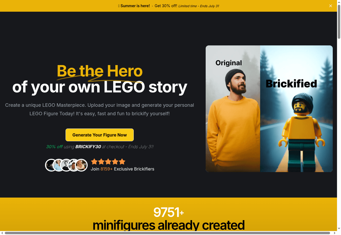The width and height of the screenshot is (341, 235).
Task: Click the Original versus Brickified comparison image
Action: [x=269, y=109]
